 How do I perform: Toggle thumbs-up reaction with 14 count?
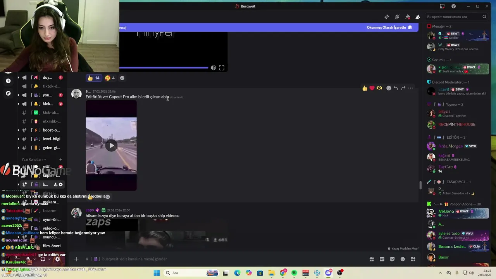(x=93, y=78)
